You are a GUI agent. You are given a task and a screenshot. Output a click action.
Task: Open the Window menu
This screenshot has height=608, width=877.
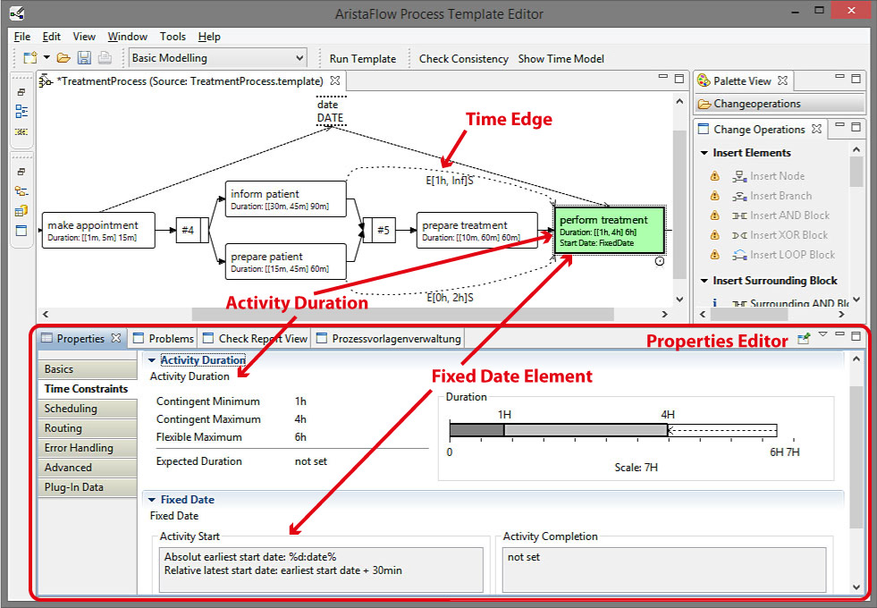tap(128, 37)
